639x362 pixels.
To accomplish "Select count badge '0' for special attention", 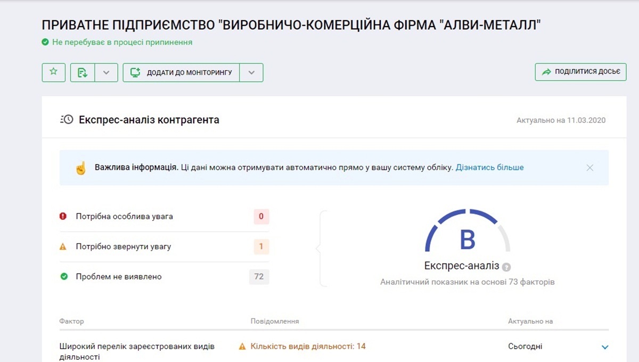I will [261, 217].
